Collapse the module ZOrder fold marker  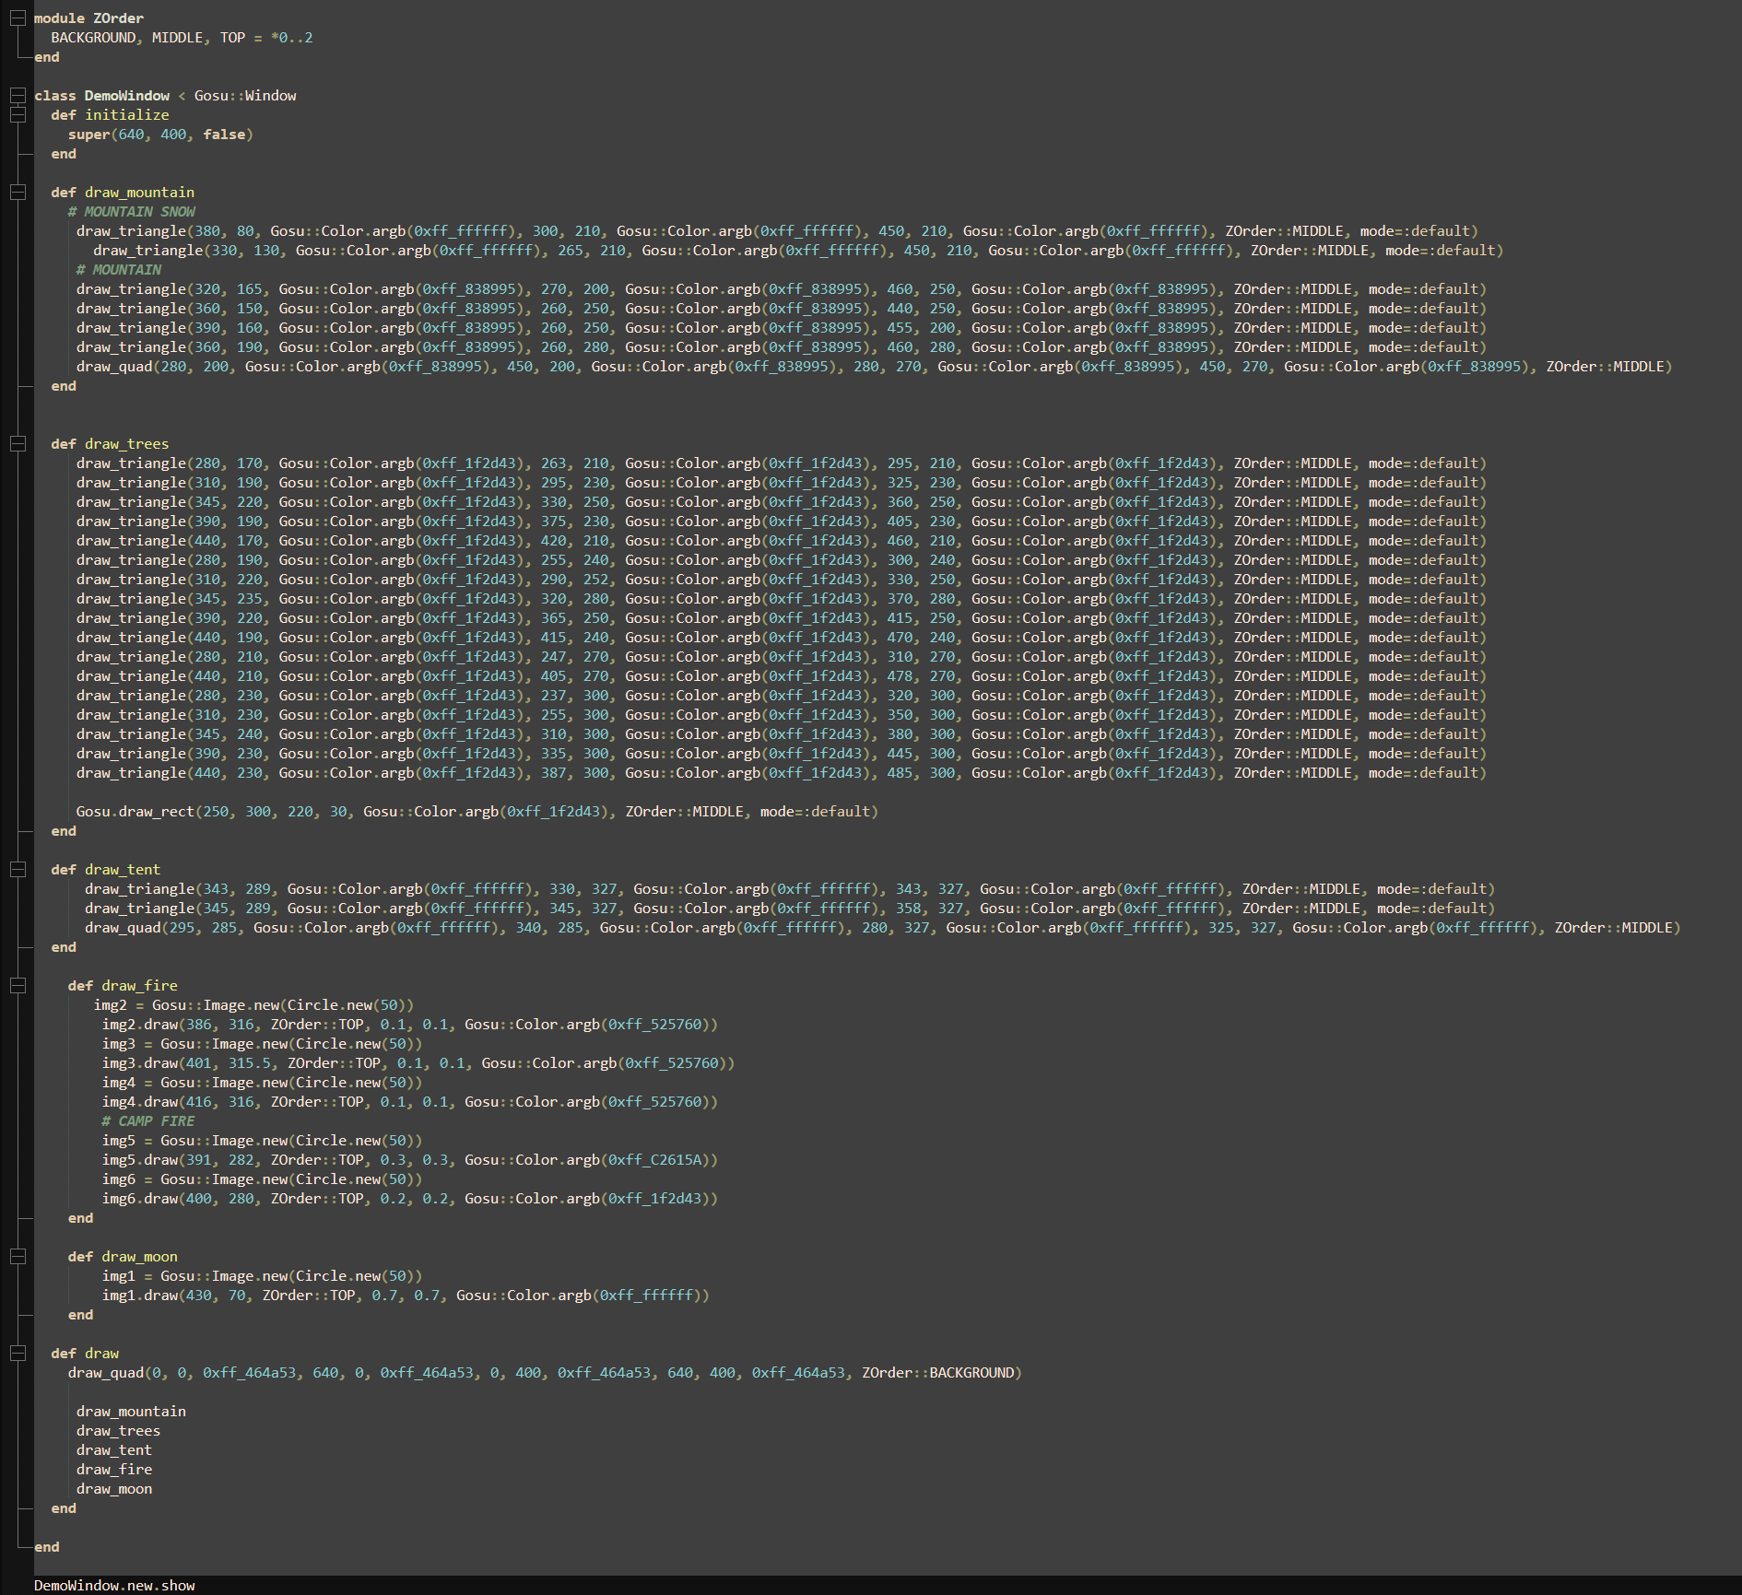[18, 18]
